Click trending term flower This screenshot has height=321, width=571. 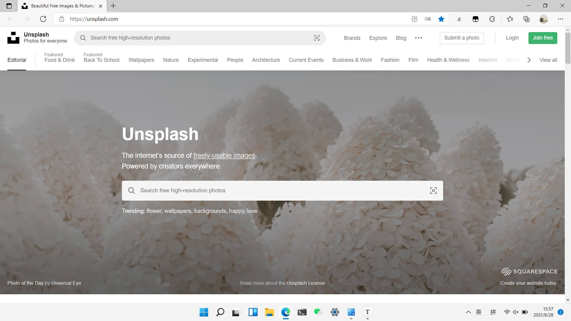coord(154,211)
